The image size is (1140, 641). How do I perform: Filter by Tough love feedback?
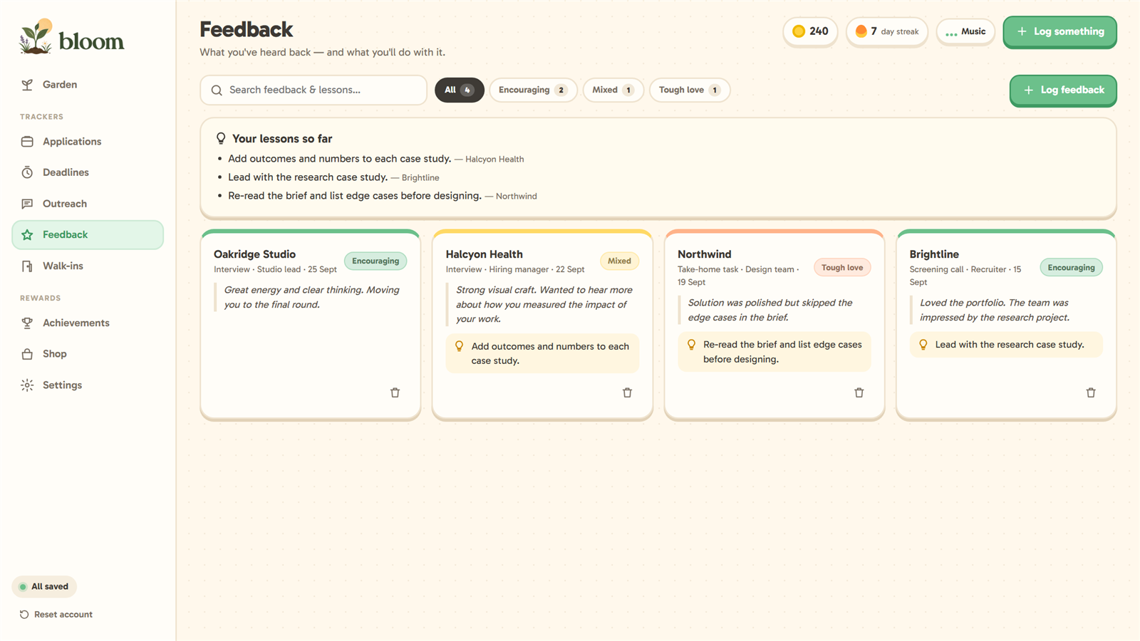coord(689,90)
